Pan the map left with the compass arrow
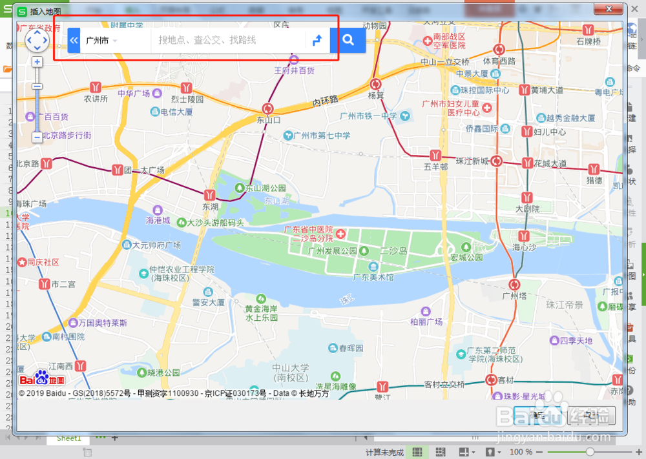 pos(29,40)
